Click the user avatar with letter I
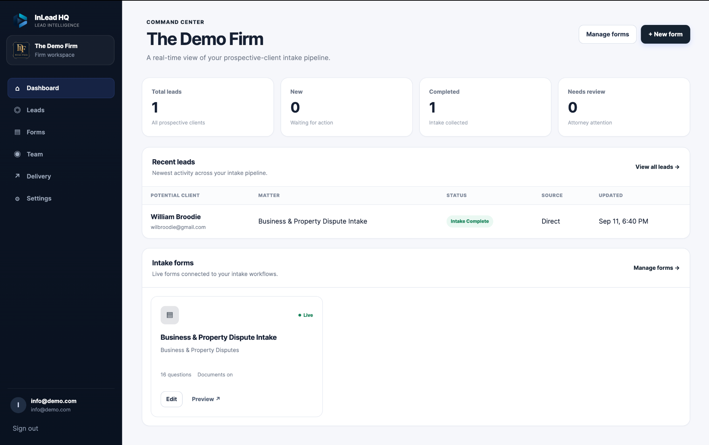Image resolution: width=709 pixels, height=445 pixels. (x=18, y=405)
